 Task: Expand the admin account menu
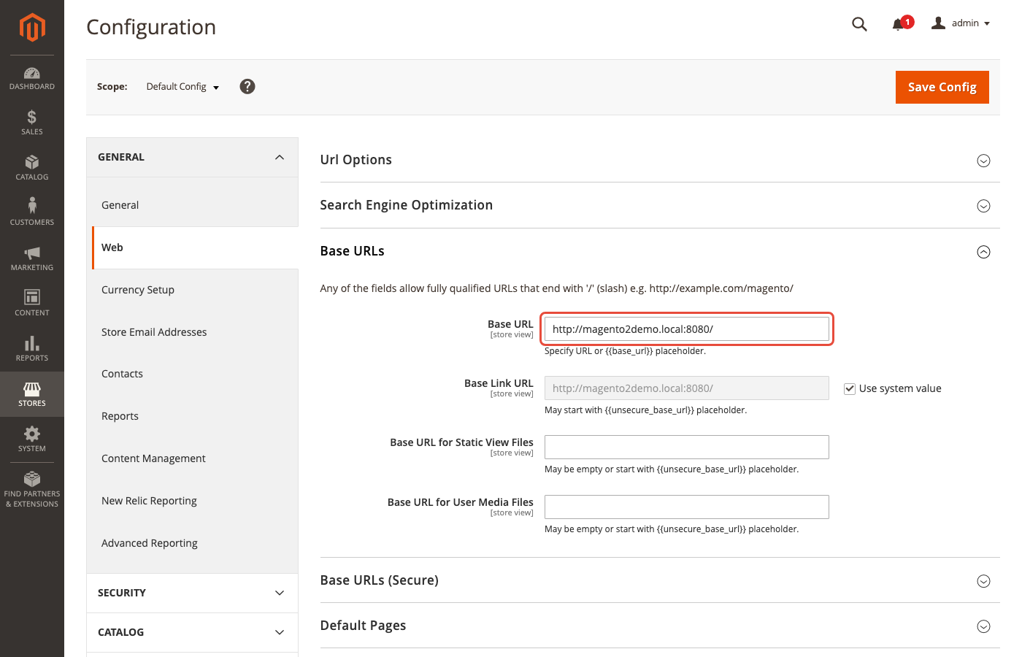tap(960, 23)
